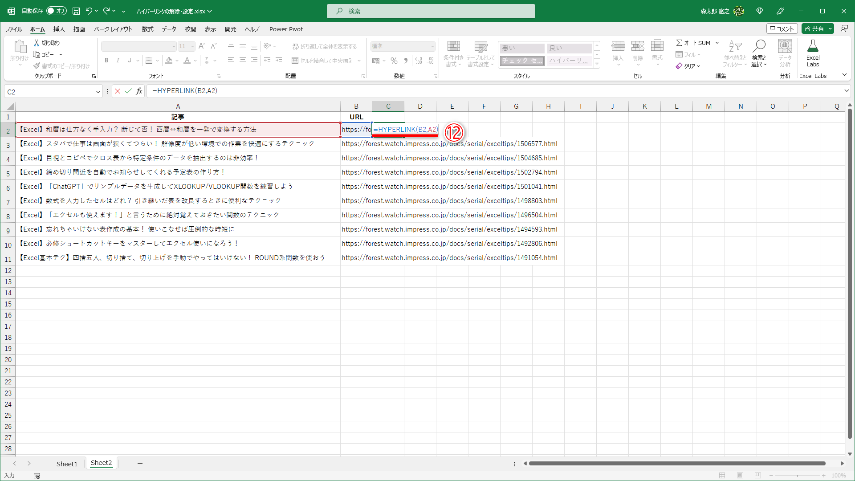
Task: Switch to the Sheet1 worksheet tab
Action: (x=67, y=463)
